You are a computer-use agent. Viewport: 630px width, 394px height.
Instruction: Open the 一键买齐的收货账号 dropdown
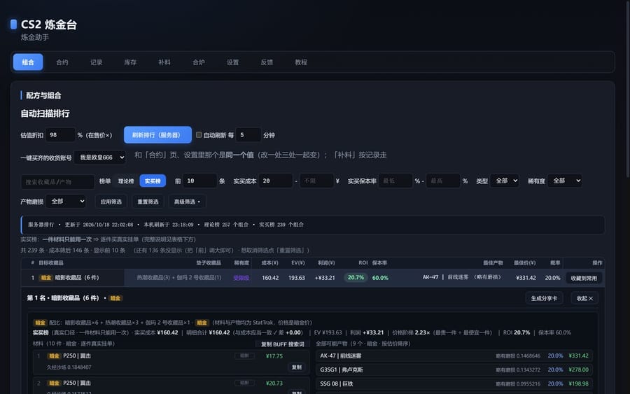tap(100, 157)
